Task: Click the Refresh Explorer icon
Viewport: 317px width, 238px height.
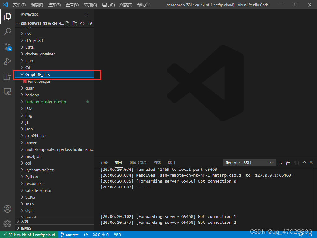Action: pos(82,23)
